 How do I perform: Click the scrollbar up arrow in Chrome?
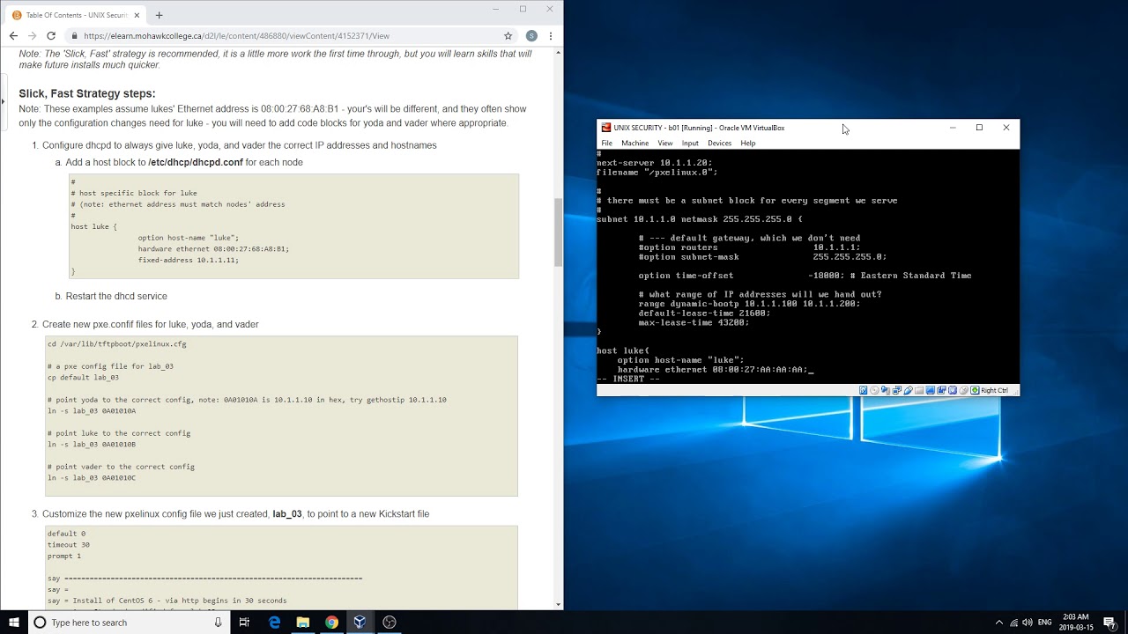coord(558,53)
